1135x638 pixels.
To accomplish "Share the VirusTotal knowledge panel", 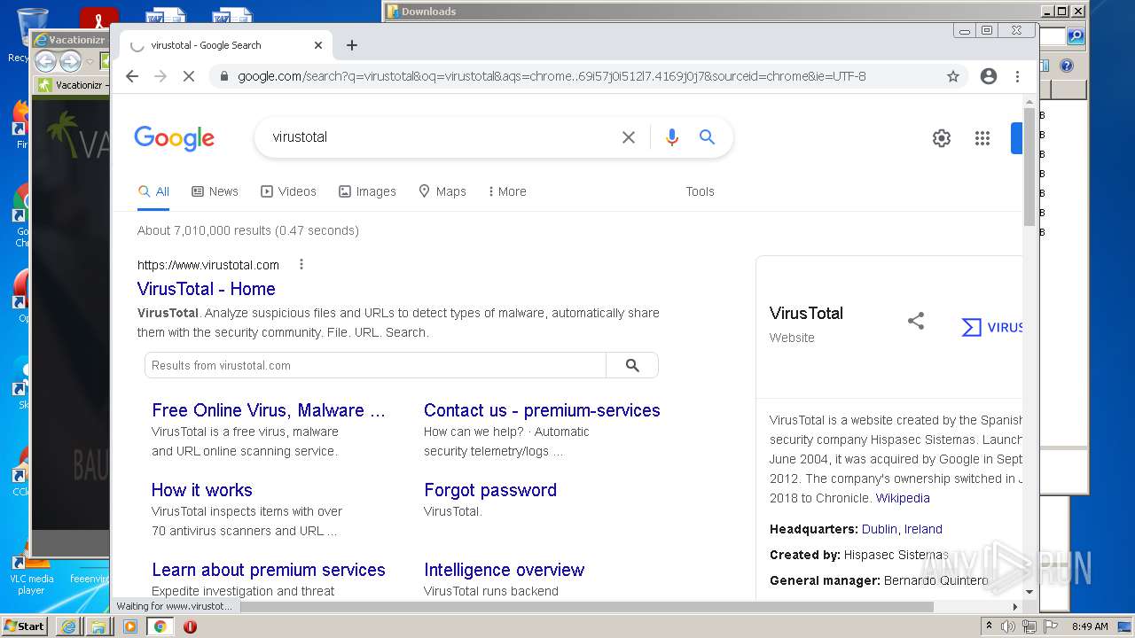I will pyautogui.click(x=916, y=322).
